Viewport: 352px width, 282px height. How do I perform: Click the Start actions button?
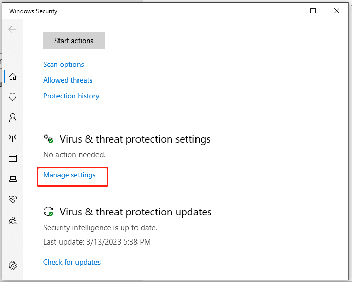pos(74,41)
